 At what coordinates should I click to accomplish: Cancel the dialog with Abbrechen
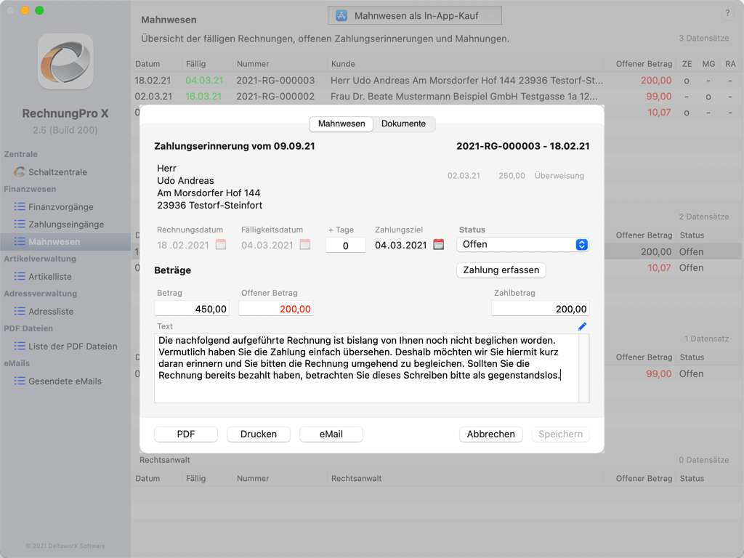(490, 434)
